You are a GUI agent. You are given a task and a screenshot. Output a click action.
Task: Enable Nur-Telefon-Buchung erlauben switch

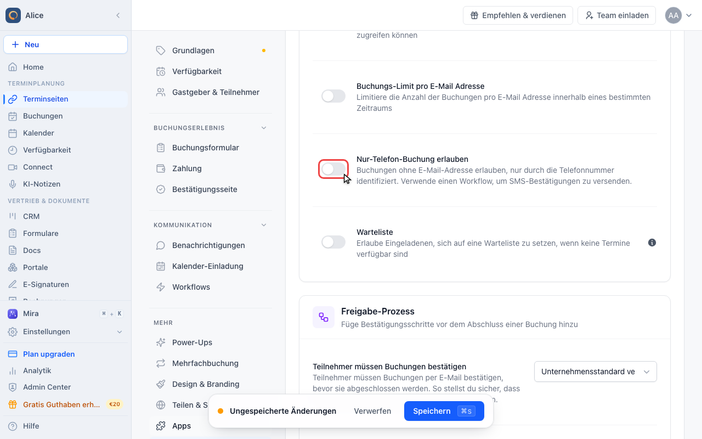(333, 169)
